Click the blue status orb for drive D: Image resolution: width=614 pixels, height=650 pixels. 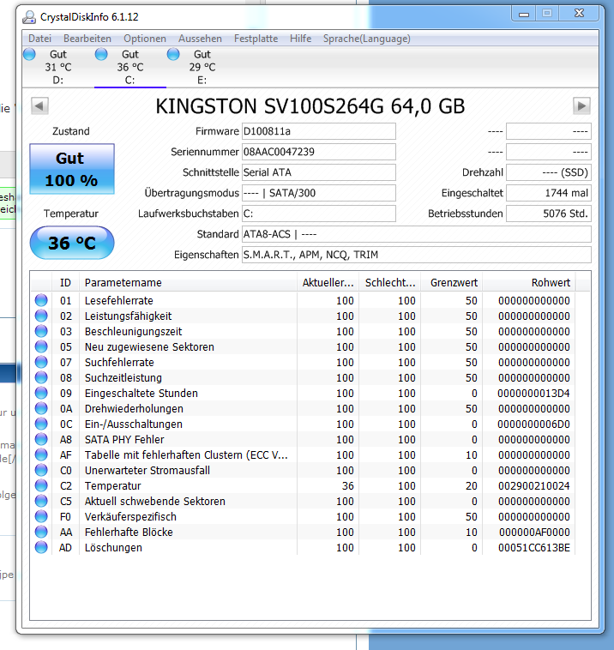(29, 54)
